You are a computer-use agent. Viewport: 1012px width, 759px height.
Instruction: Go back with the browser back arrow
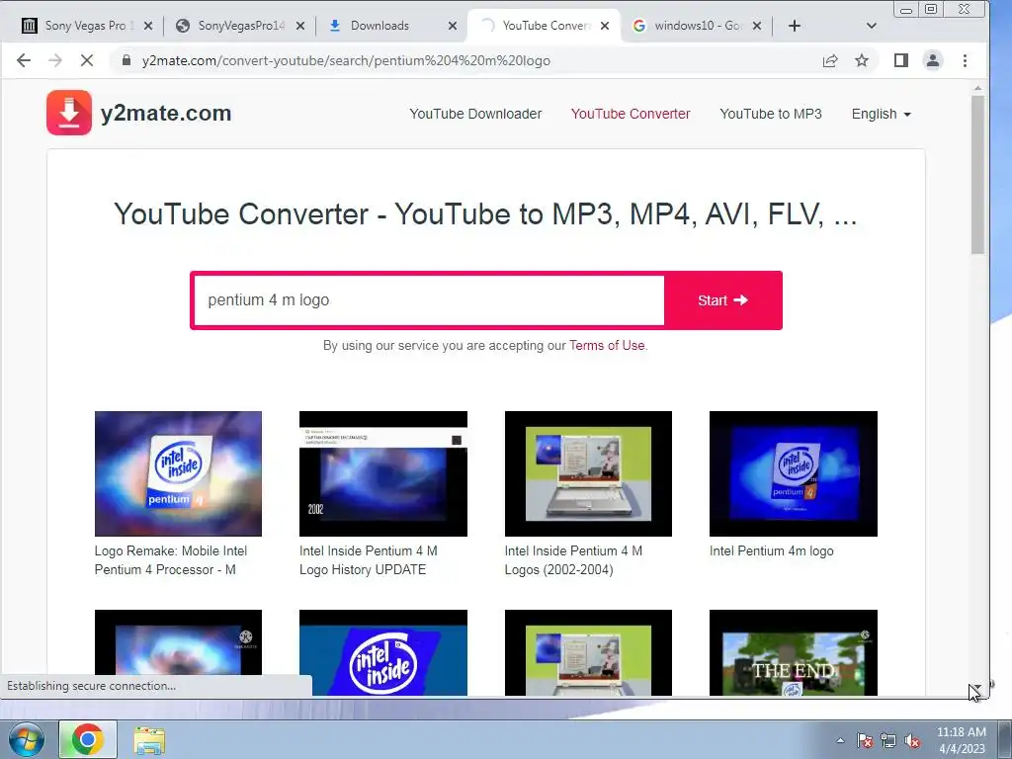[24, 60]
